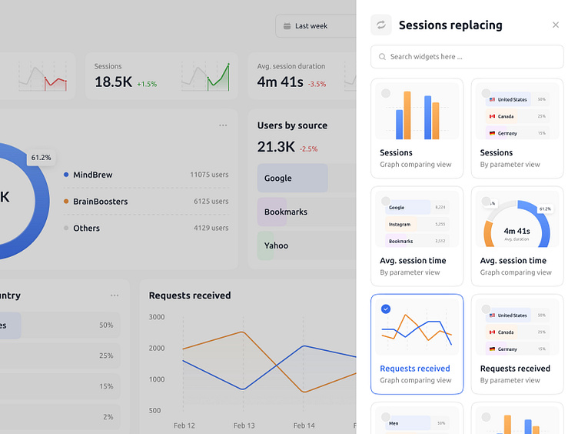Close the Sessions replacing panel

pos(556,25)
